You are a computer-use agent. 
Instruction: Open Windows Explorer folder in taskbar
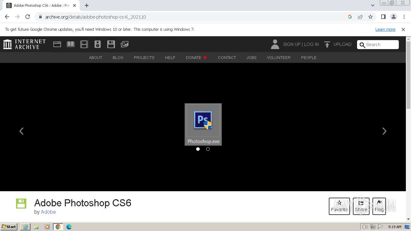coord(36,227)
